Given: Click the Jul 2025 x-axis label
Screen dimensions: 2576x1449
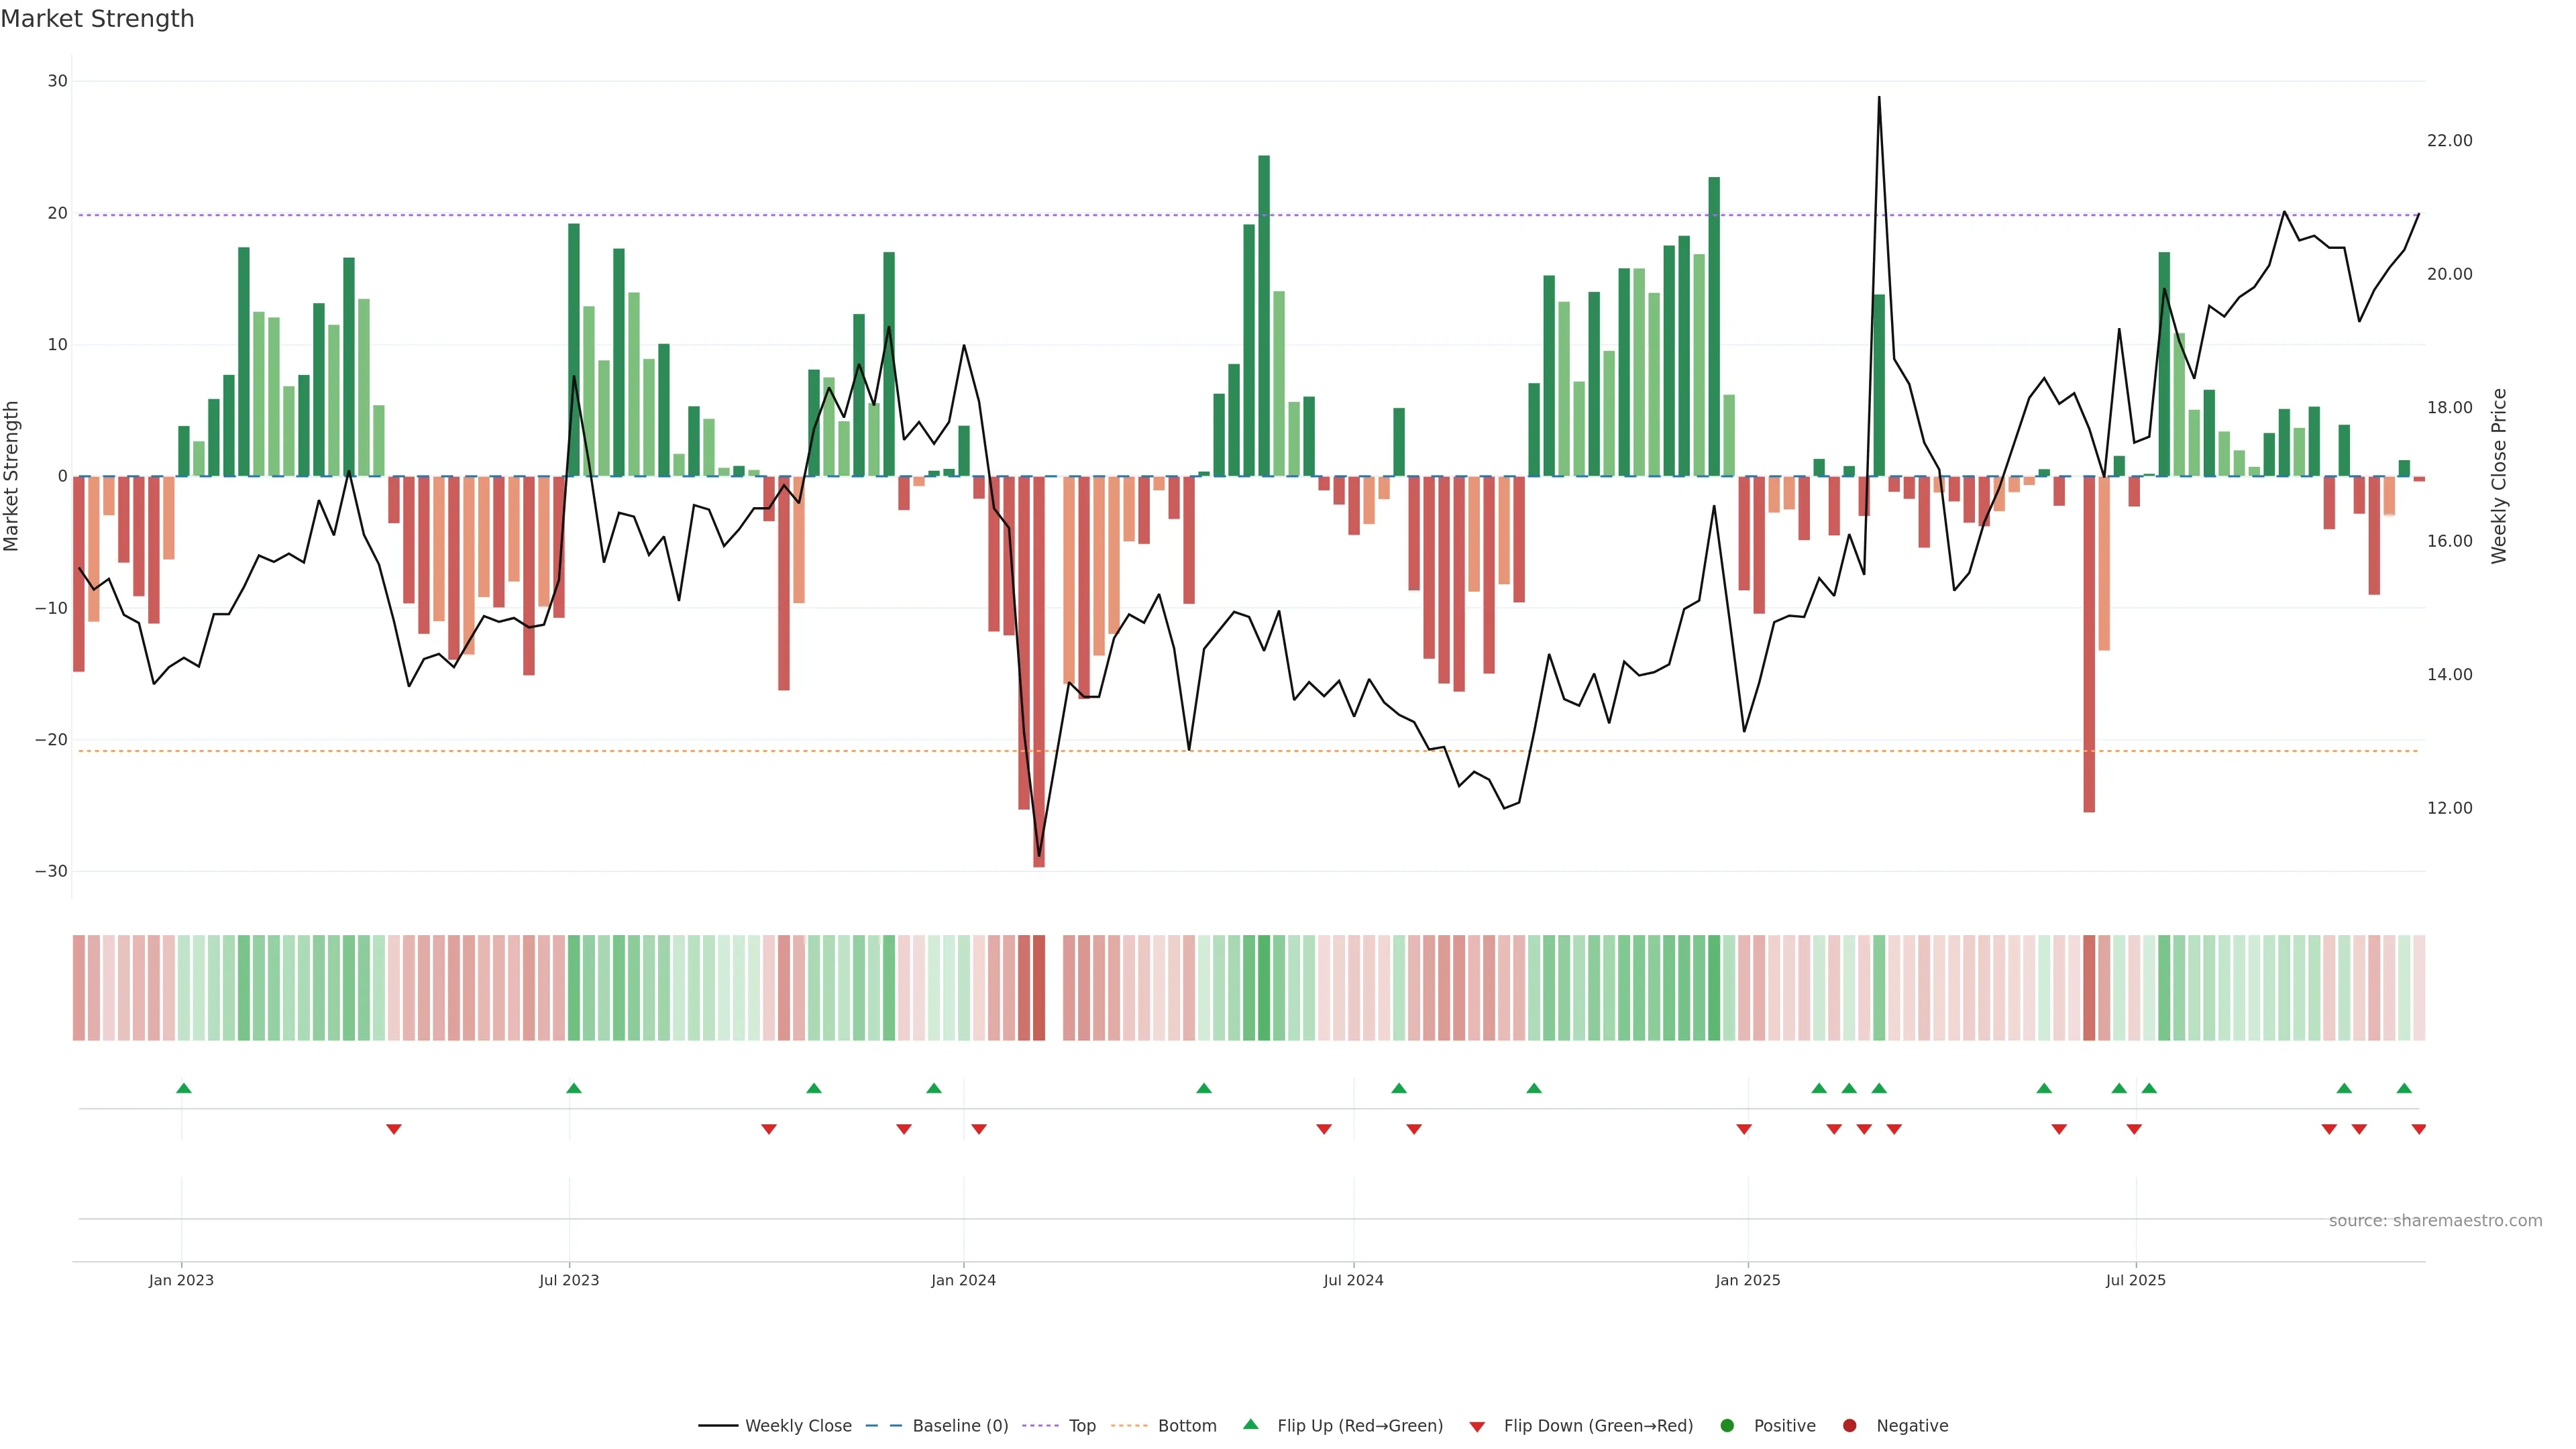Looking at the screenshot, I should [x=2135, y=1280].
